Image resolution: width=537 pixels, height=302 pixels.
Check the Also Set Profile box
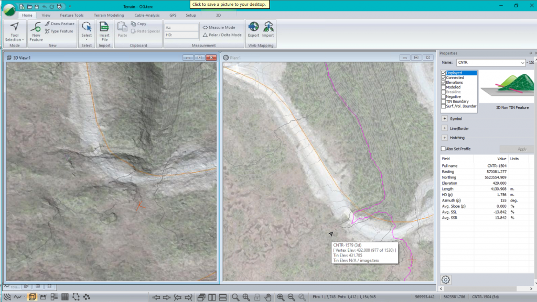(x=444, y=149)
